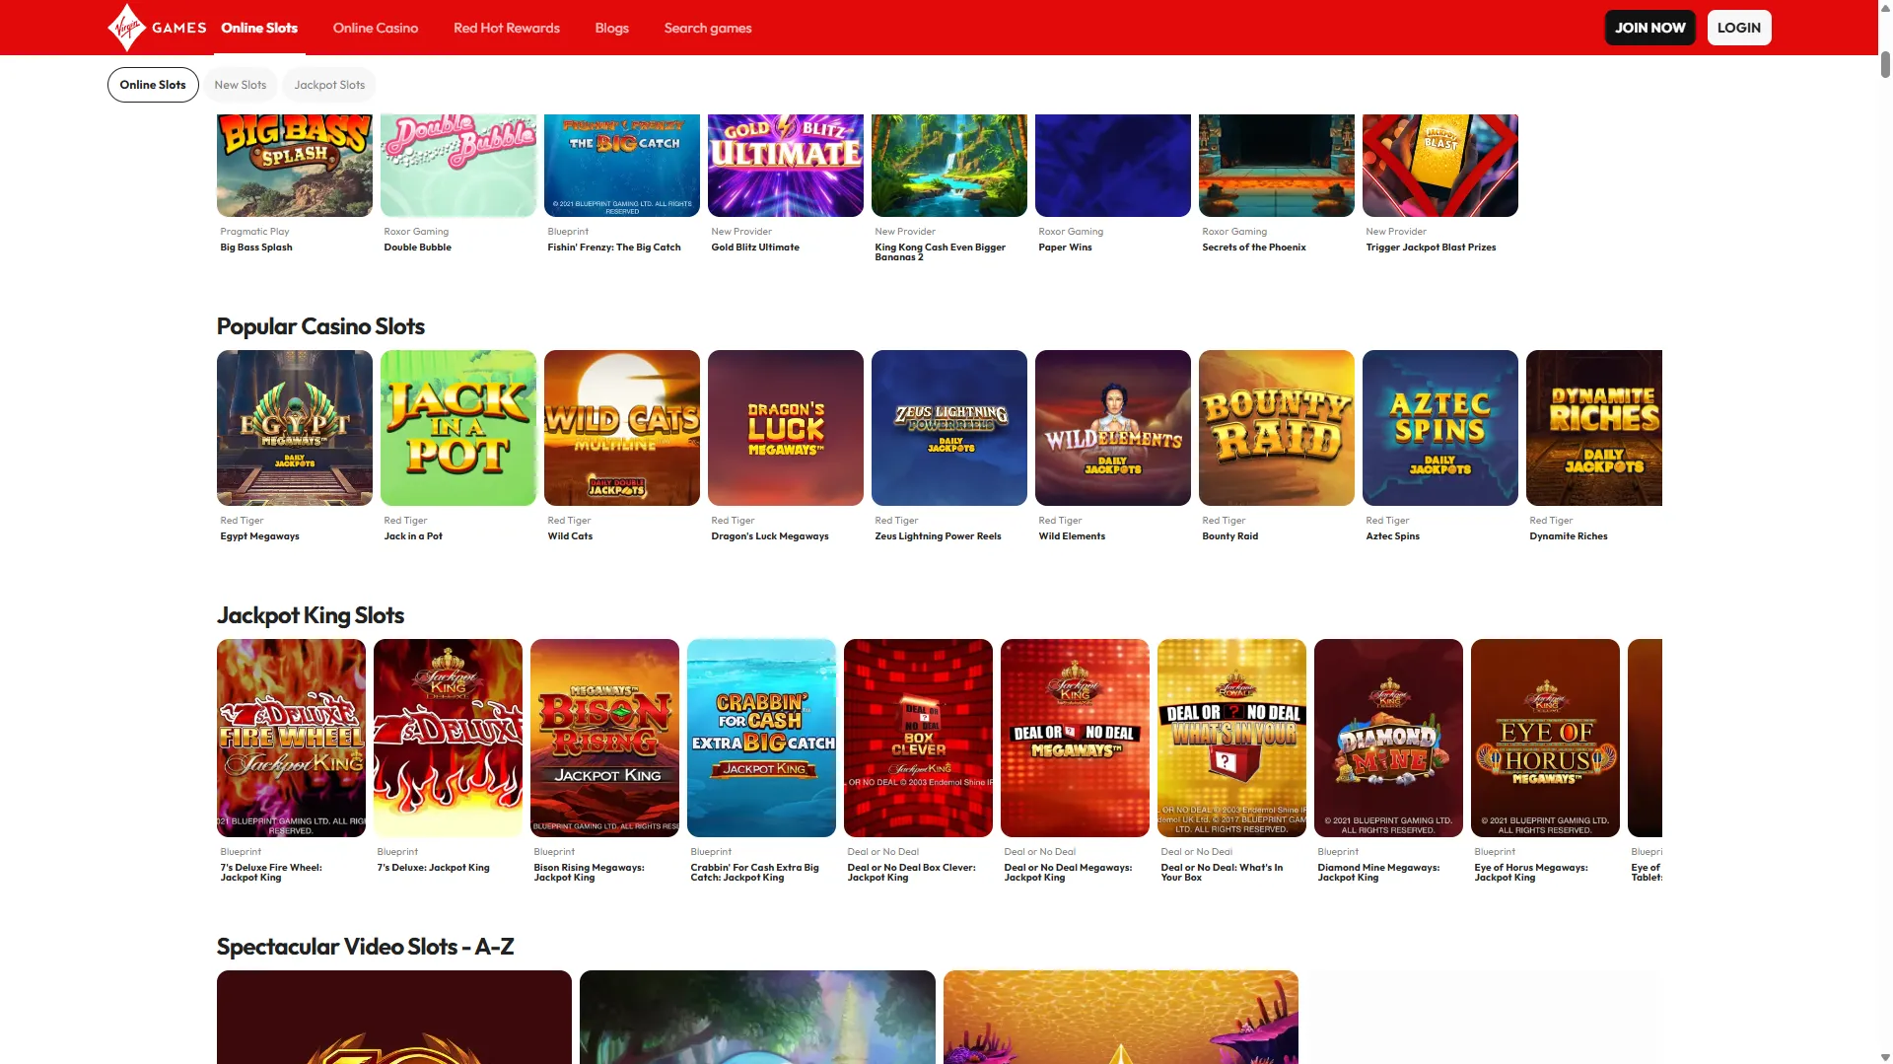This screenshot has height=1064, width=1893.
Task: Click the scrollbar down arrow
Action: click(1885, 1057)
